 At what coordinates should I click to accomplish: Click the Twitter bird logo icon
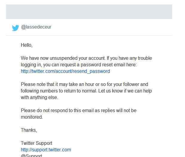click(x=15, y=28)
